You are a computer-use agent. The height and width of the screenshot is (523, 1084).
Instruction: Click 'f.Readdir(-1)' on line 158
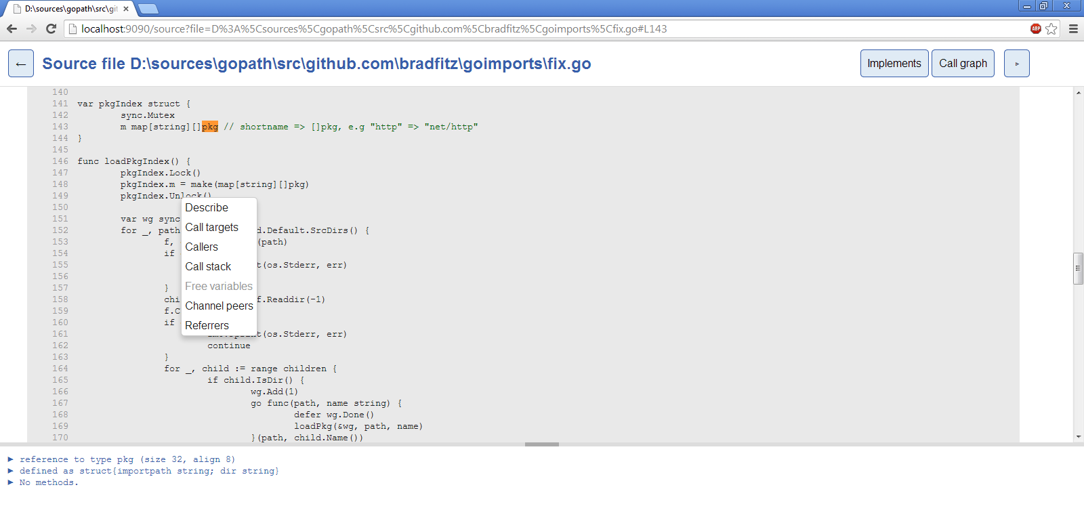point(291,299)
